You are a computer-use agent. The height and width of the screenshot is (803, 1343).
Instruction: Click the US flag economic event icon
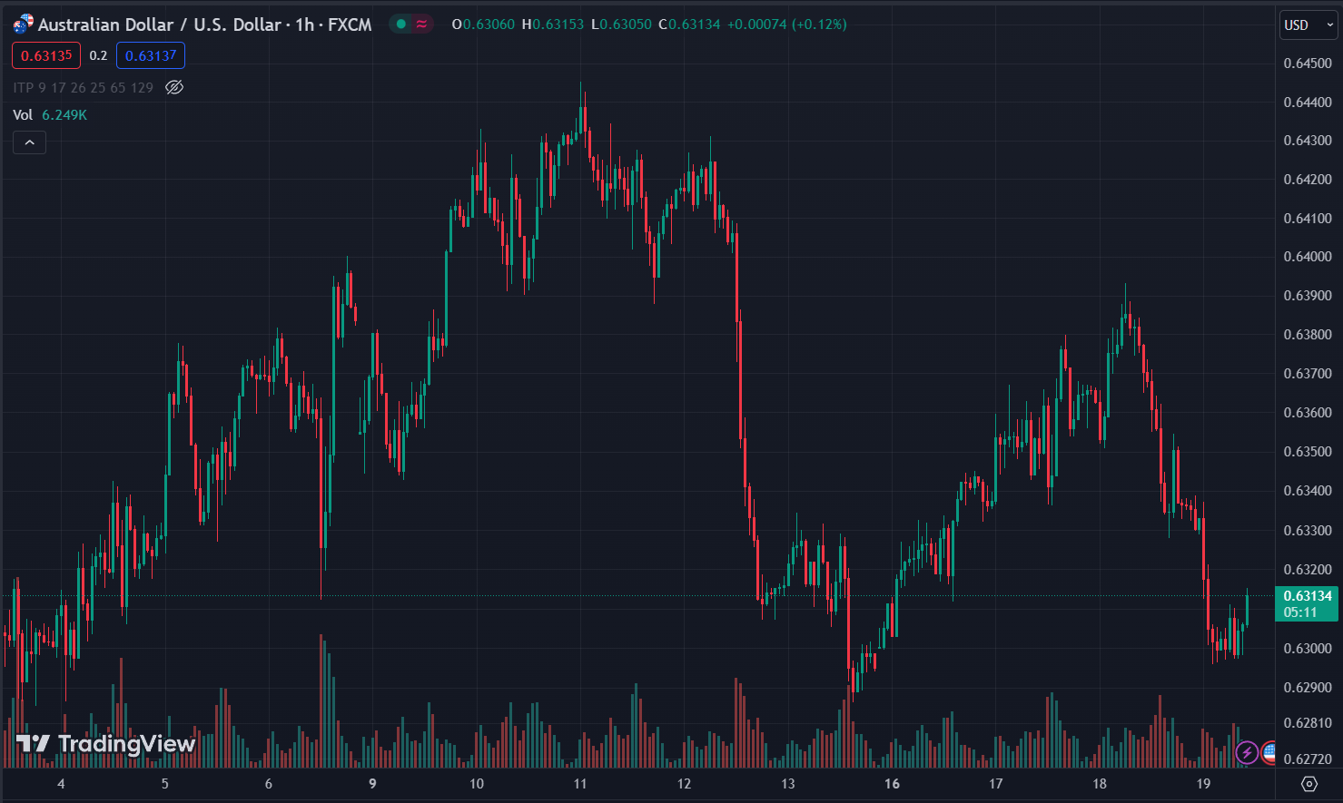1269,752
